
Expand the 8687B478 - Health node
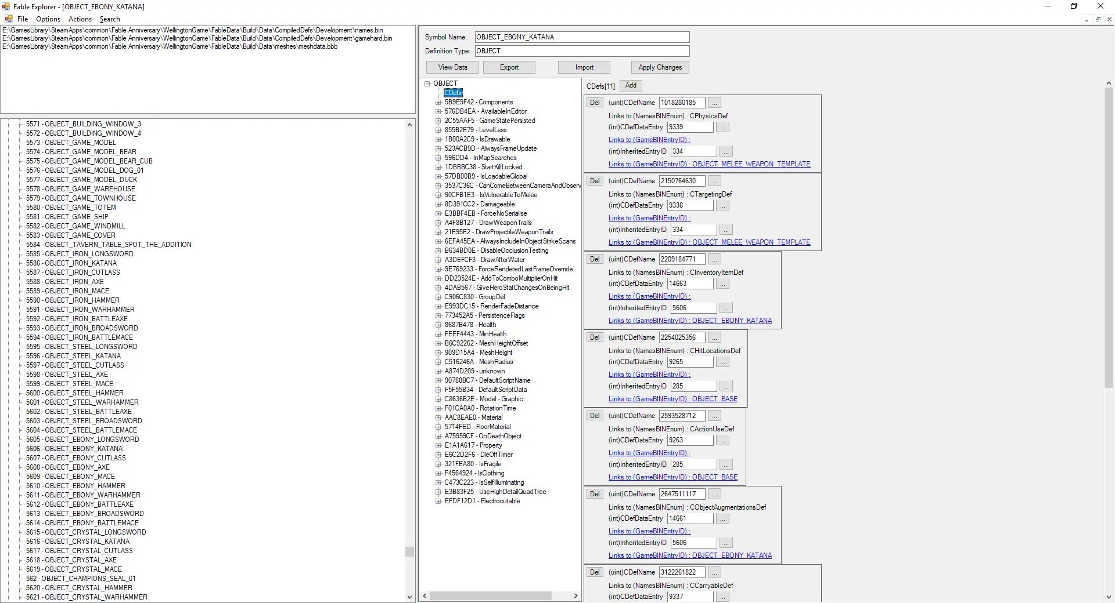pyautogui.click(x=438, y=325)
